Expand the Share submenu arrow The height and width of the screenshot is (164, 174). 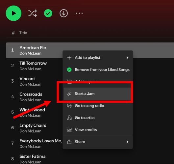coord(127,142)
